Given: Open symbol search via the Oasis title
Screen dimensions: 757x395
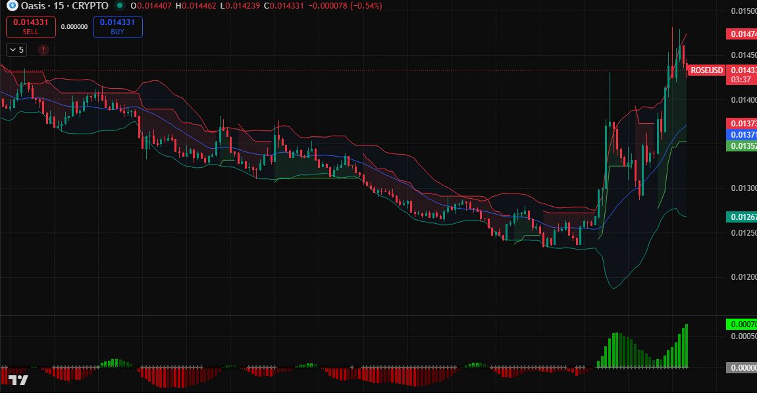Looking at the screenshot, I should click(33, 7).
